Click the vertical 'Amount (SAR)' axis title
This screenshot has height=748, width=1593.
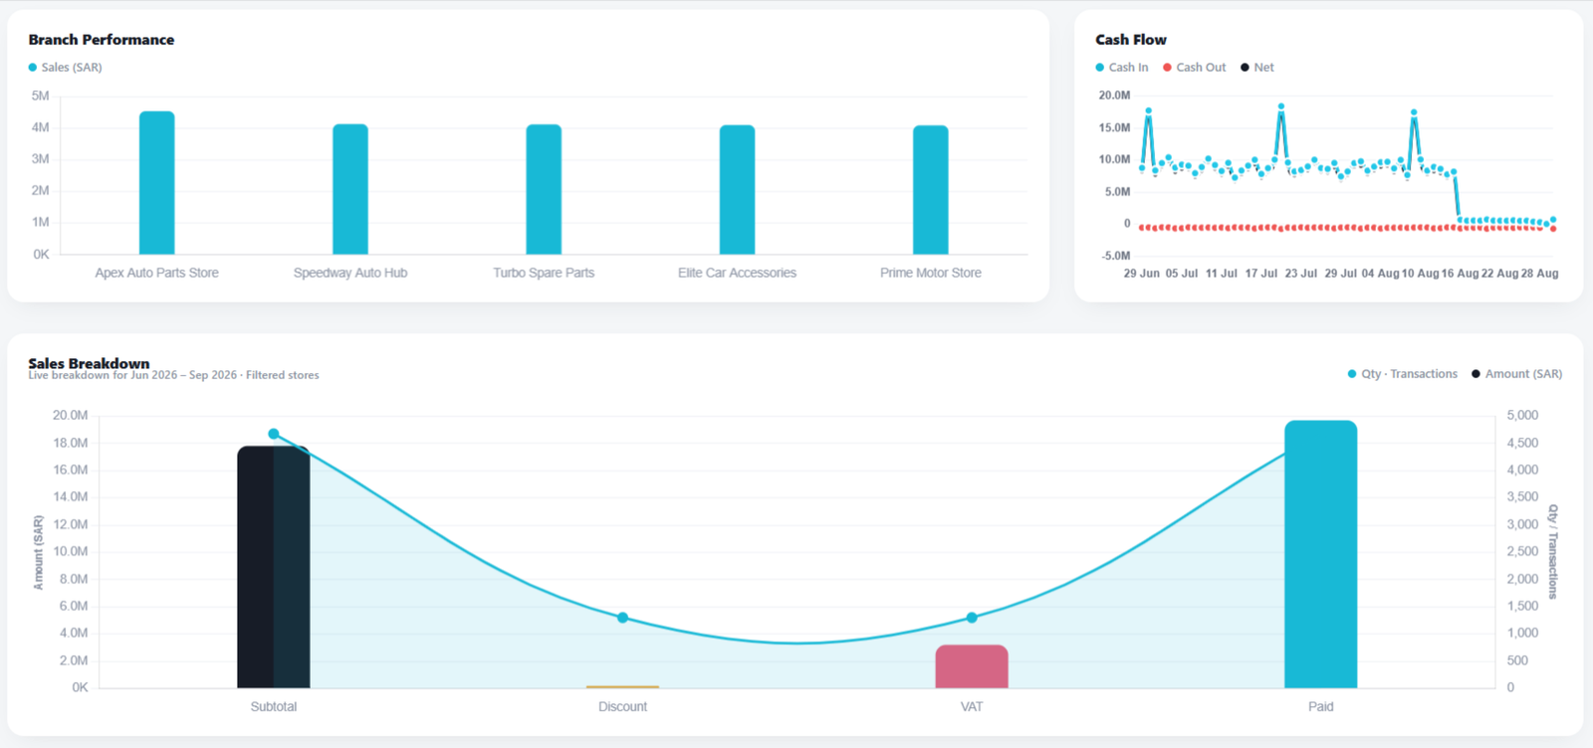tap(39, 552)
